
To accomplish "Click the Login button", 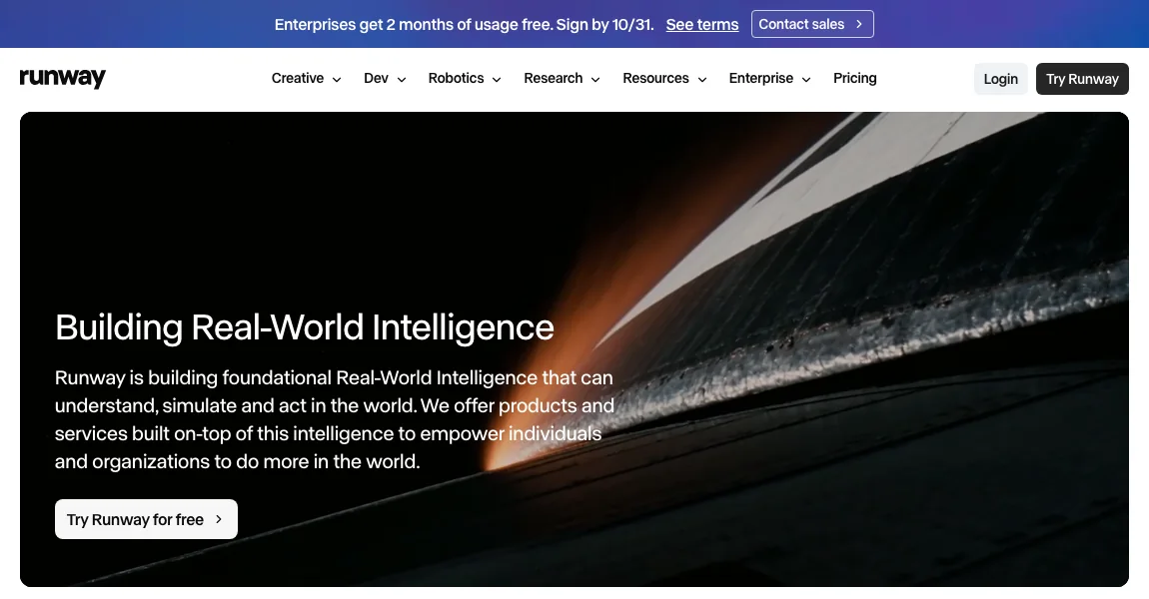I will point(1000,79).
